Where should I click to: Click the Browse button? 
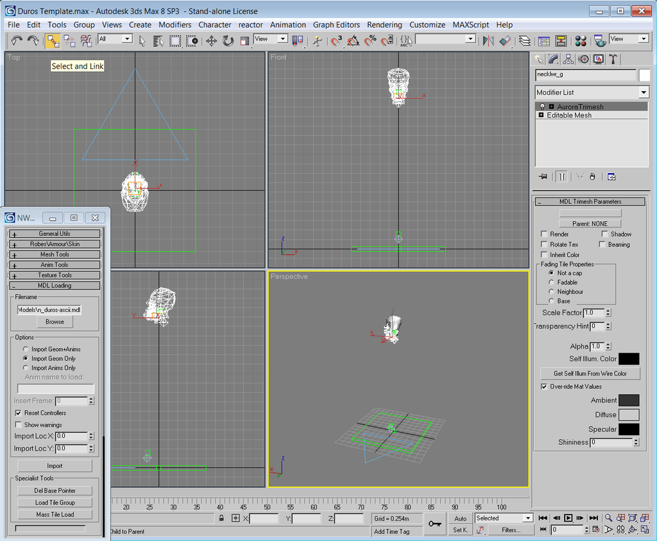55,322
